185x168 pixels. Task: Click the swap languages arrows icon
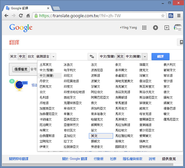tap(91, 56)
